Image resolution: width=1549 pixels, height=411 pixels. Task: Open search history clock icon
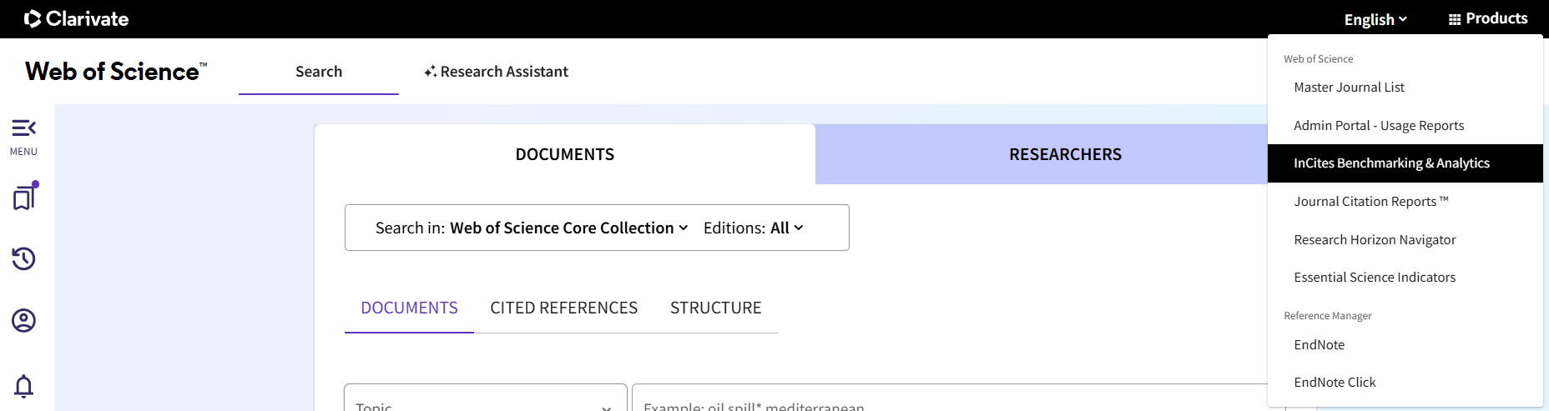tap(23, 258)
